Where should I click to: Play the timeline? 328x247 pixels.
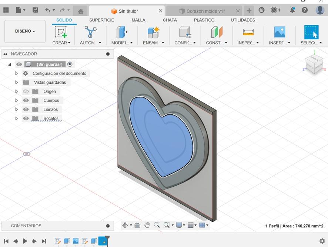click(25, 241)
